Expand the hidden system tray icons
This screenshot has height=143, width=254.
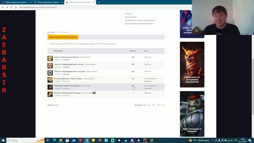pos(213,140)
